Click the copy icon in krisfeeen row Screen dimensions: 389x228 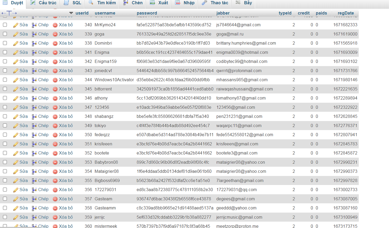tap(34, 144)
